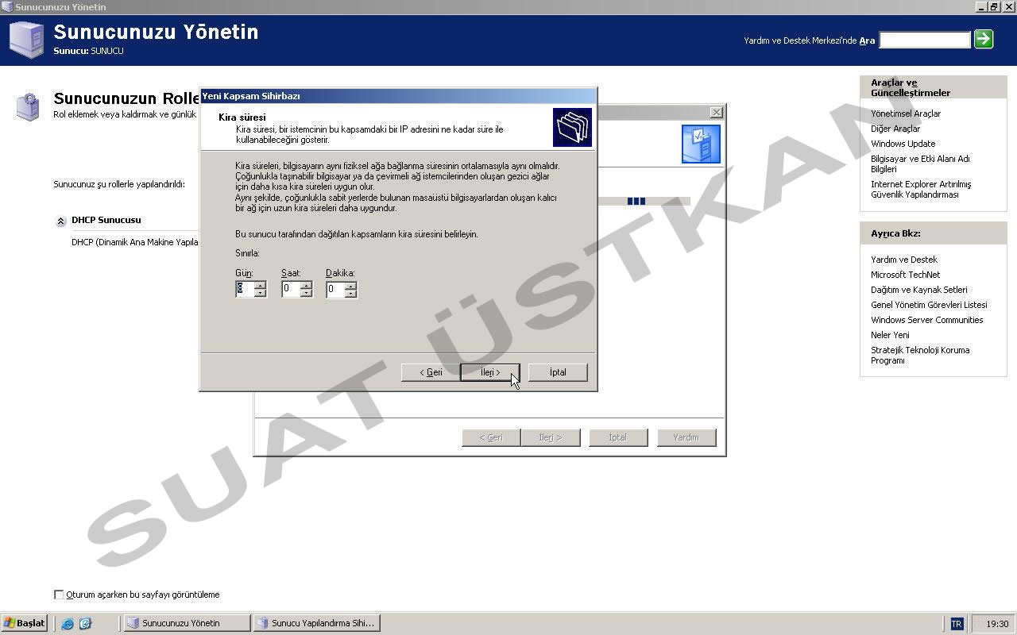Open Bilgisayar ve Etki Alanı Adı Bilgileri
The height and width of the screenshot is (635, 1017).
(920, 164)
